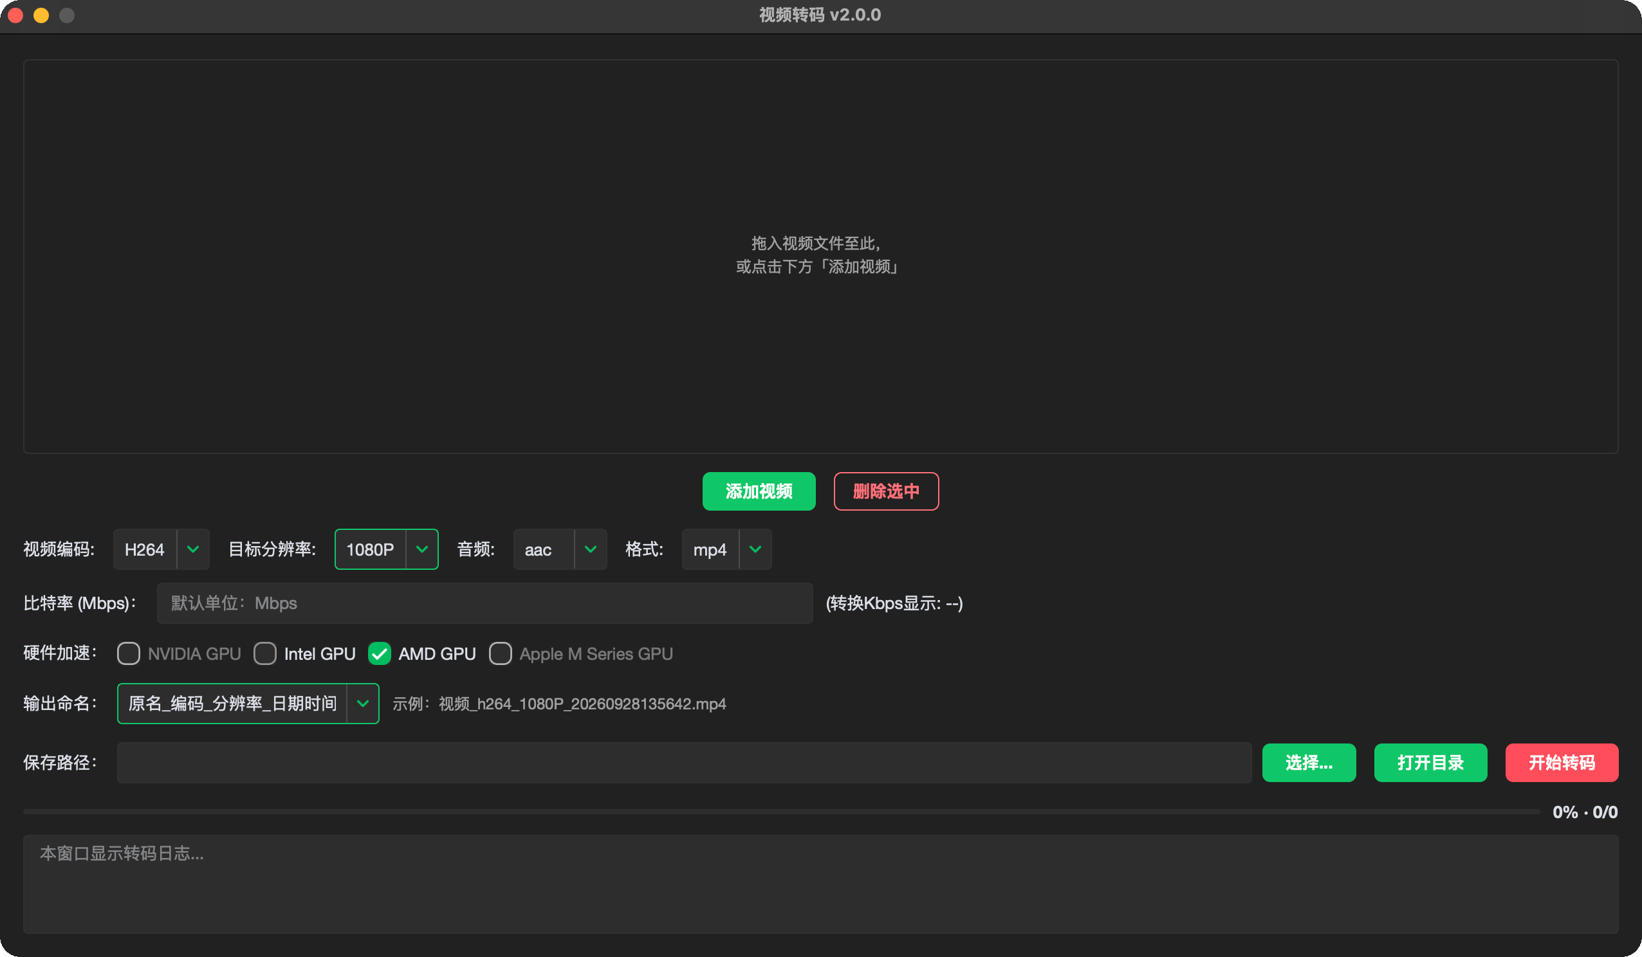Click the 保存路径 input field
This screenshot has width=1642, height=957.
[x=684, y=762]
